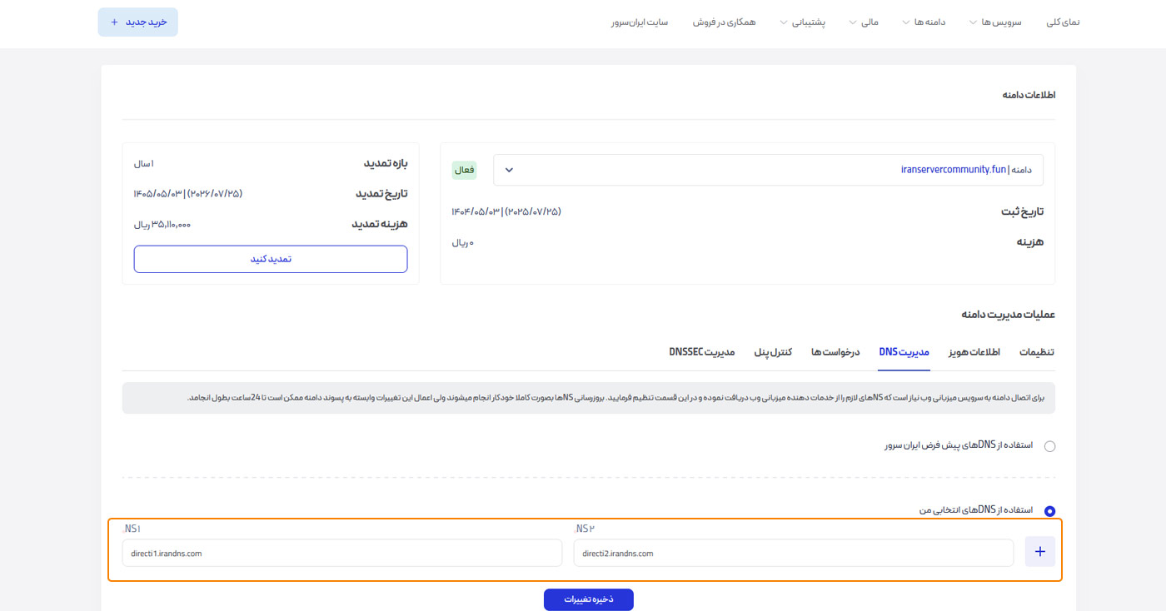Open the کنترل پنل control panel tab
The image size is (1166, 611).
point(773,352)
